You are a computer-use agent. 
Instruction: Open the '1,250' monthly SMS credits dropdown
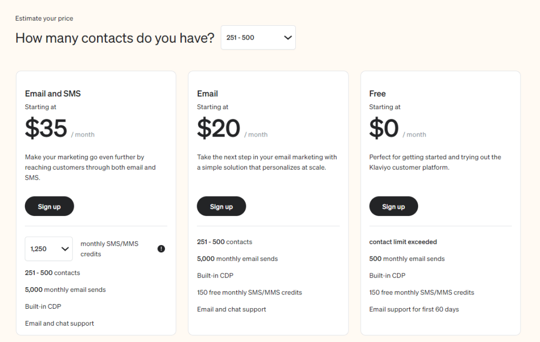click(49, 248)
